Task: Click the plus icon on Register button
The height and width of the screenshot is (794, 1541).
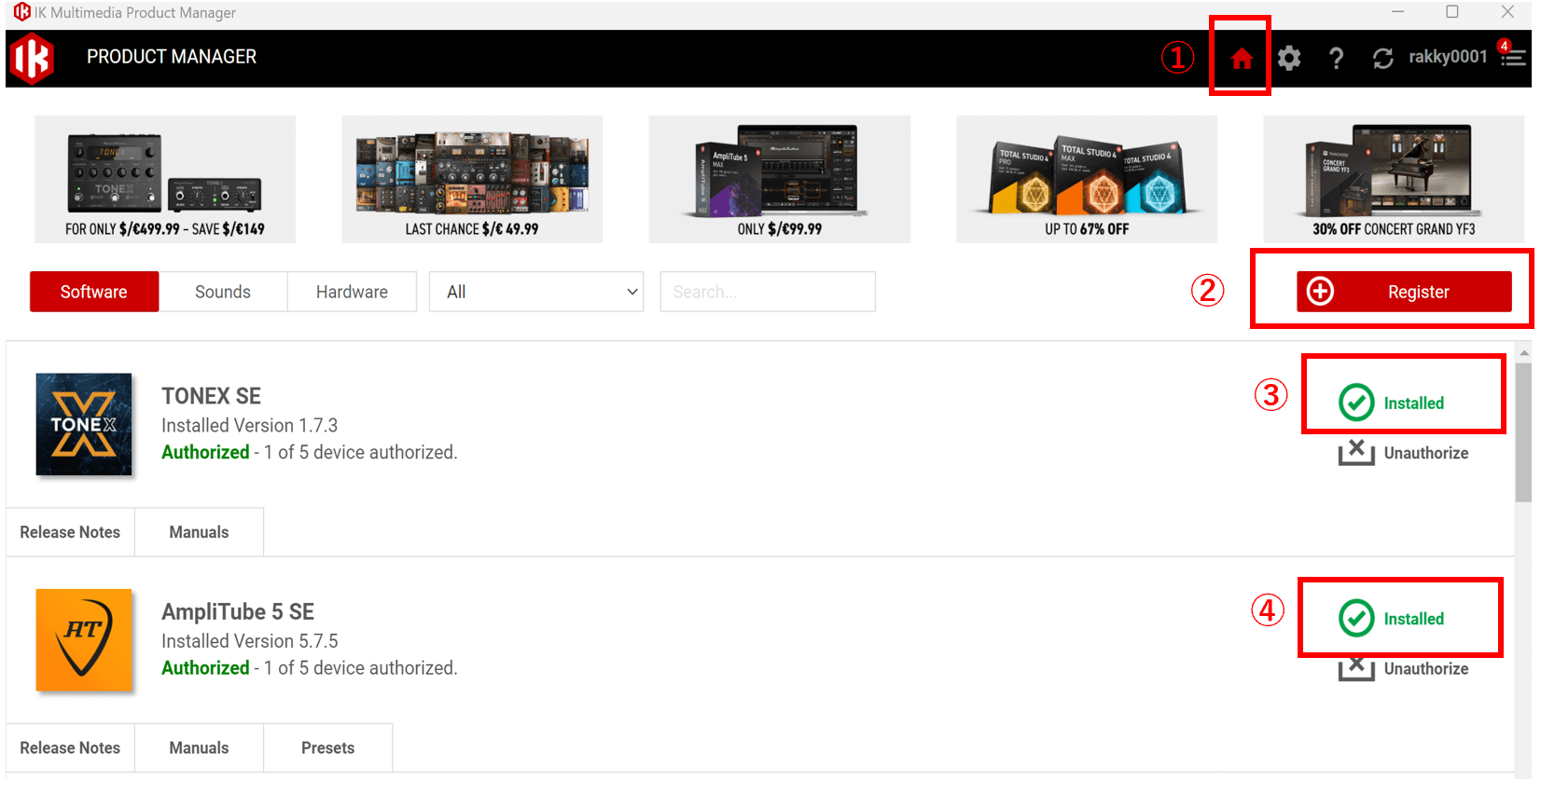Action: [x=1320, y=292]
